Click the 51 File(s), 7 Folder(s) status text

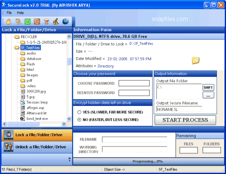(17, 169)
